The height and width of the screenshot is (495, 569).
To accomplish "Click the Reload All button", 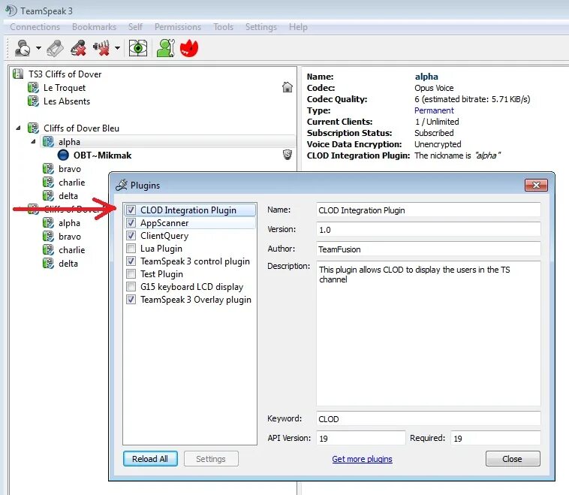I will click(x=150, y=459).
